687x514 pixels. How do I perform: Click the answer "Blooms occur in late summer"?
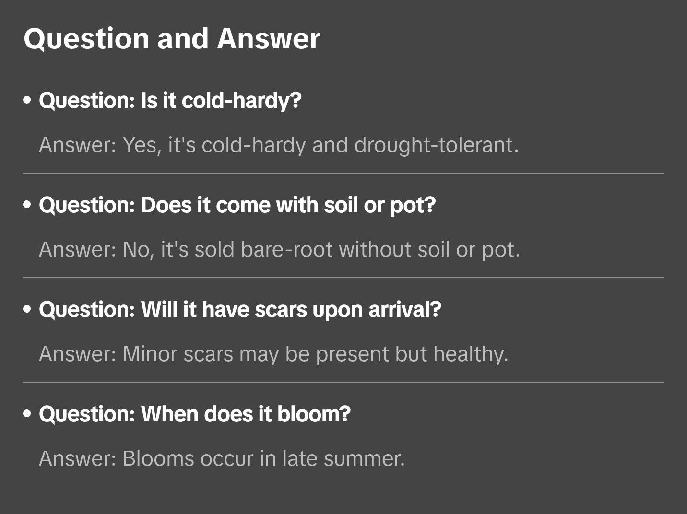pyautogui.click(x=222, y=459)
